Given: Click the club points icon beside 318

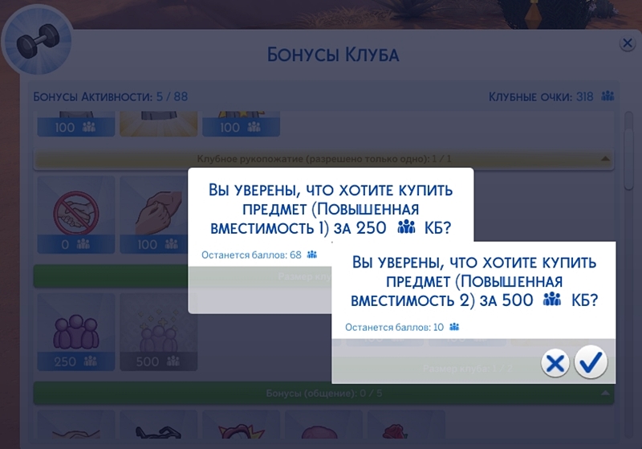Looking at the screenshot, I should [x=607, y=96].
